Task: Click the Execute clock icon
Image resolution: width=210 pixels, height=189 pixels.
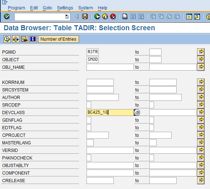Action: click(7, 39)
